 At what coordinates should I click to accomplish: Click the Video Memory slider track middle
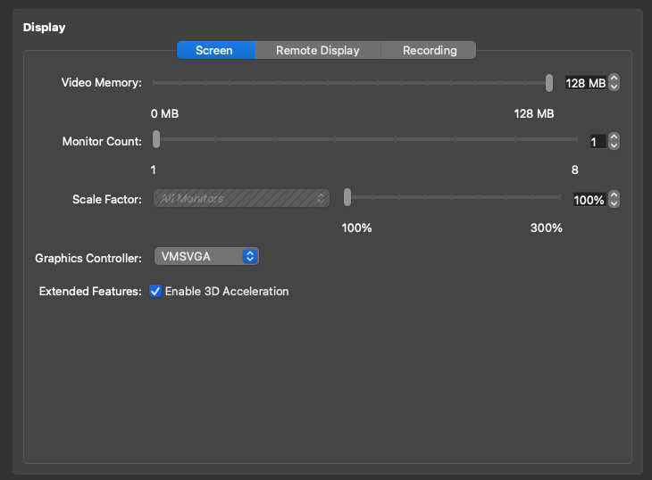pyautogui.click(x=353, y=83)
